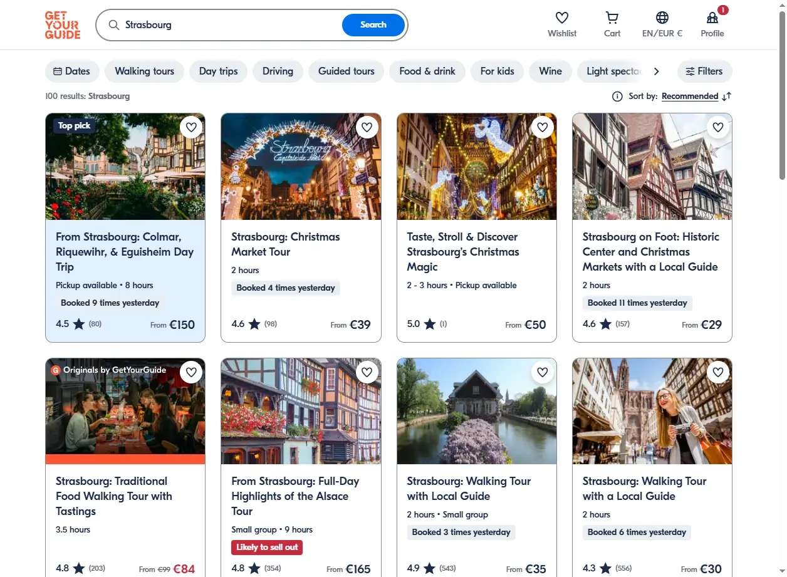Click the Strasbourg search input field

click(x=232, y=25)
